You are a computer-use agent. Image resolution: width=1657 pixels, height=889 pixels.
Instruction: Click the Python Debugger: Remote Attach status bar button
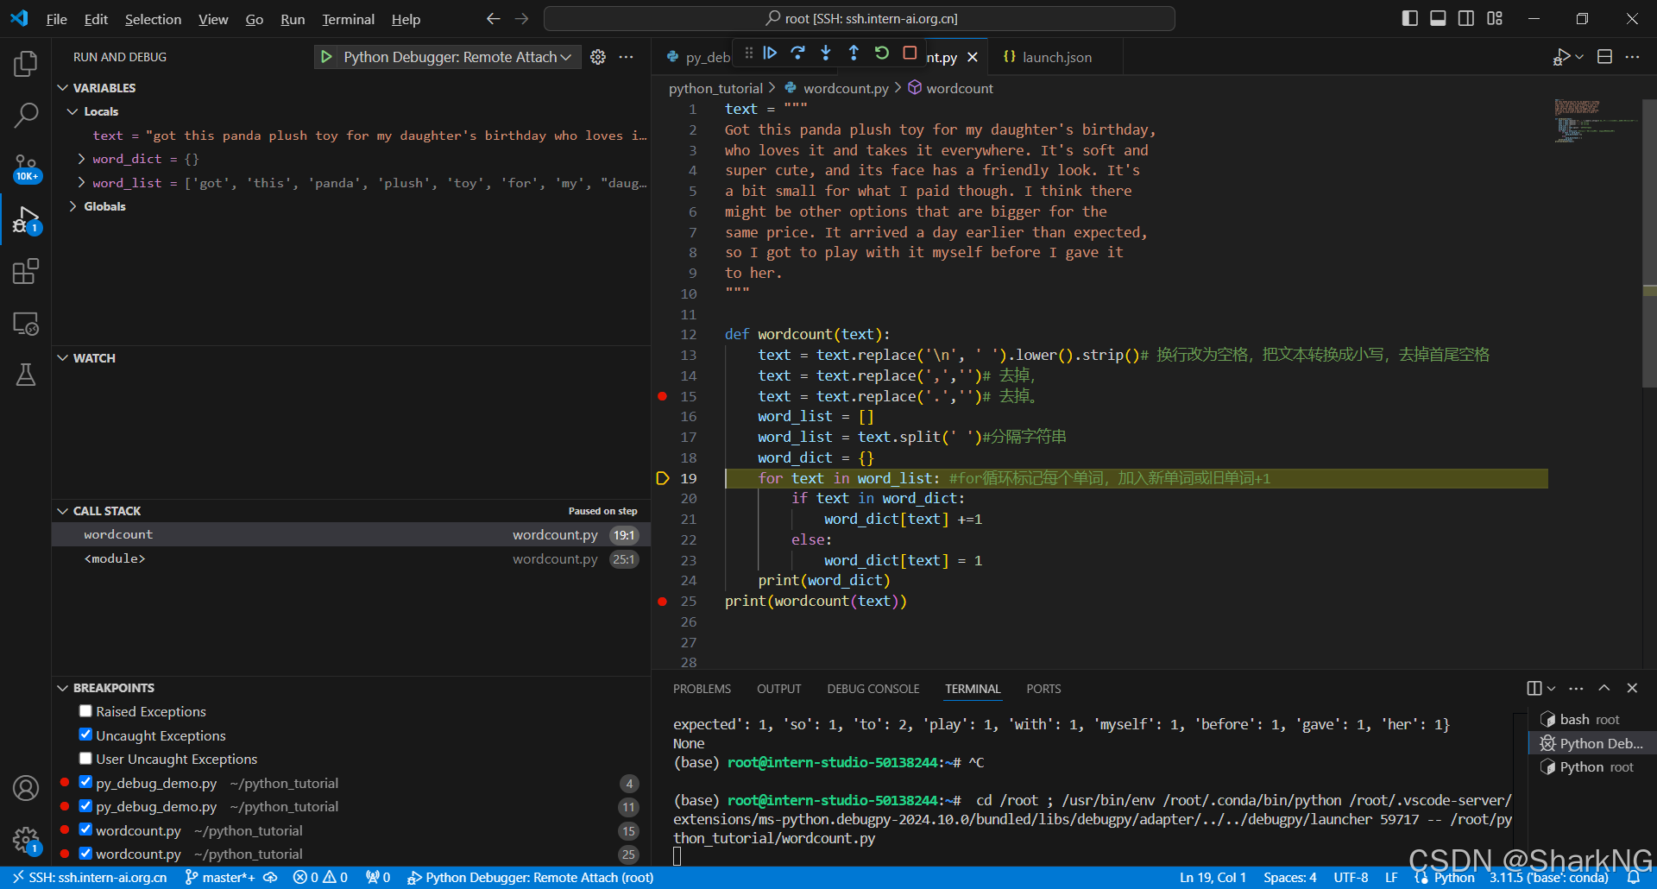(x=531, y=877)
